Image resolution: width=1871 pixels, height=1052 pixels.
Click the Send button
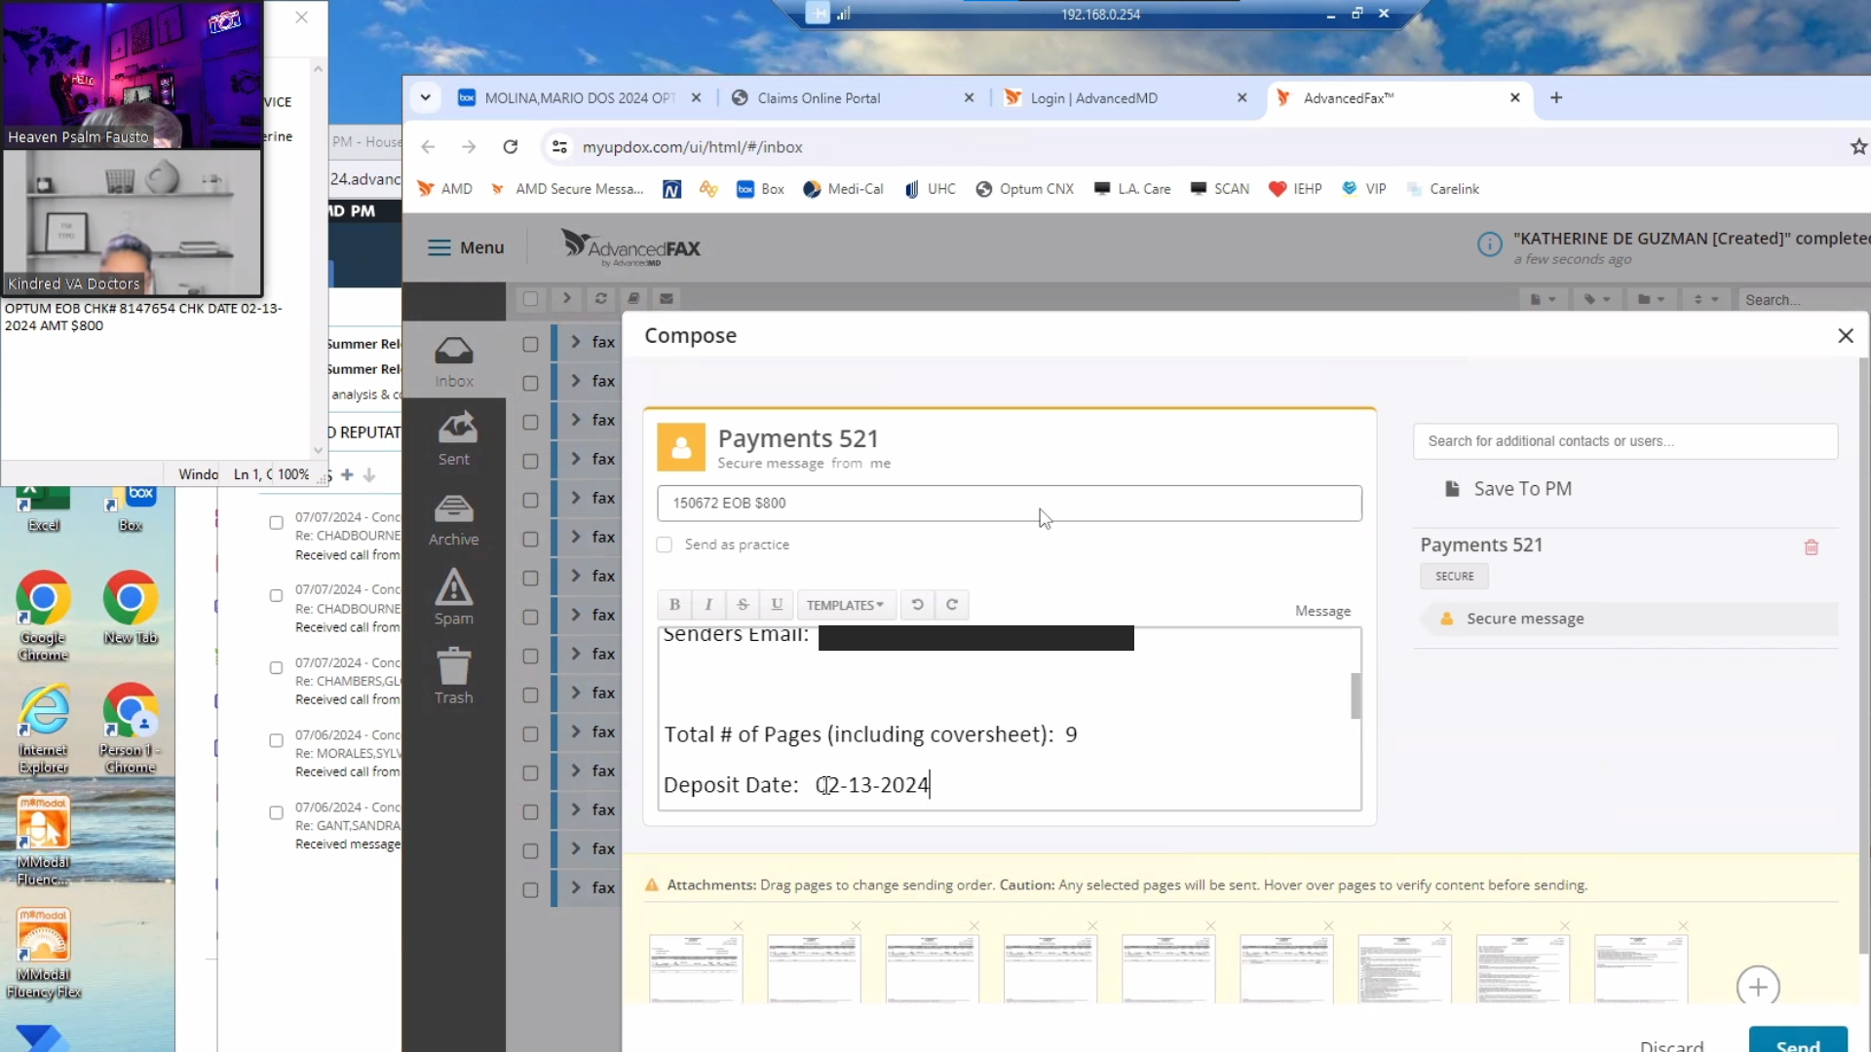pyautogui.click(x=1797, y=1042)
